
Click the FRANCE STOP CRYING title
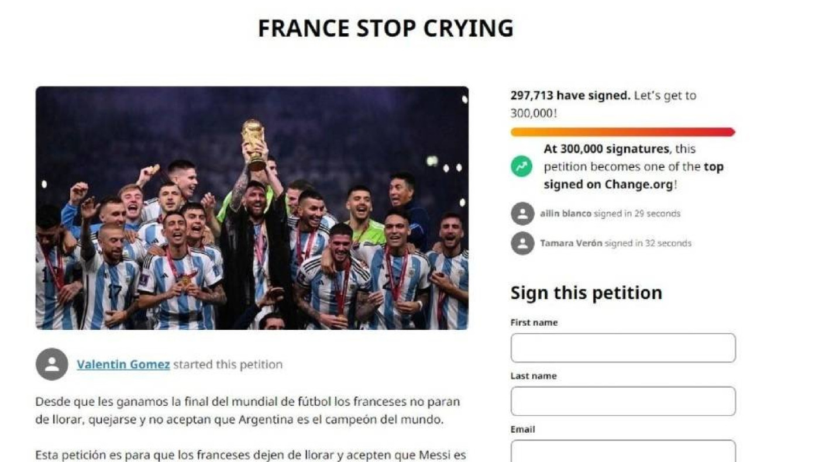click(x=386, y=28)
